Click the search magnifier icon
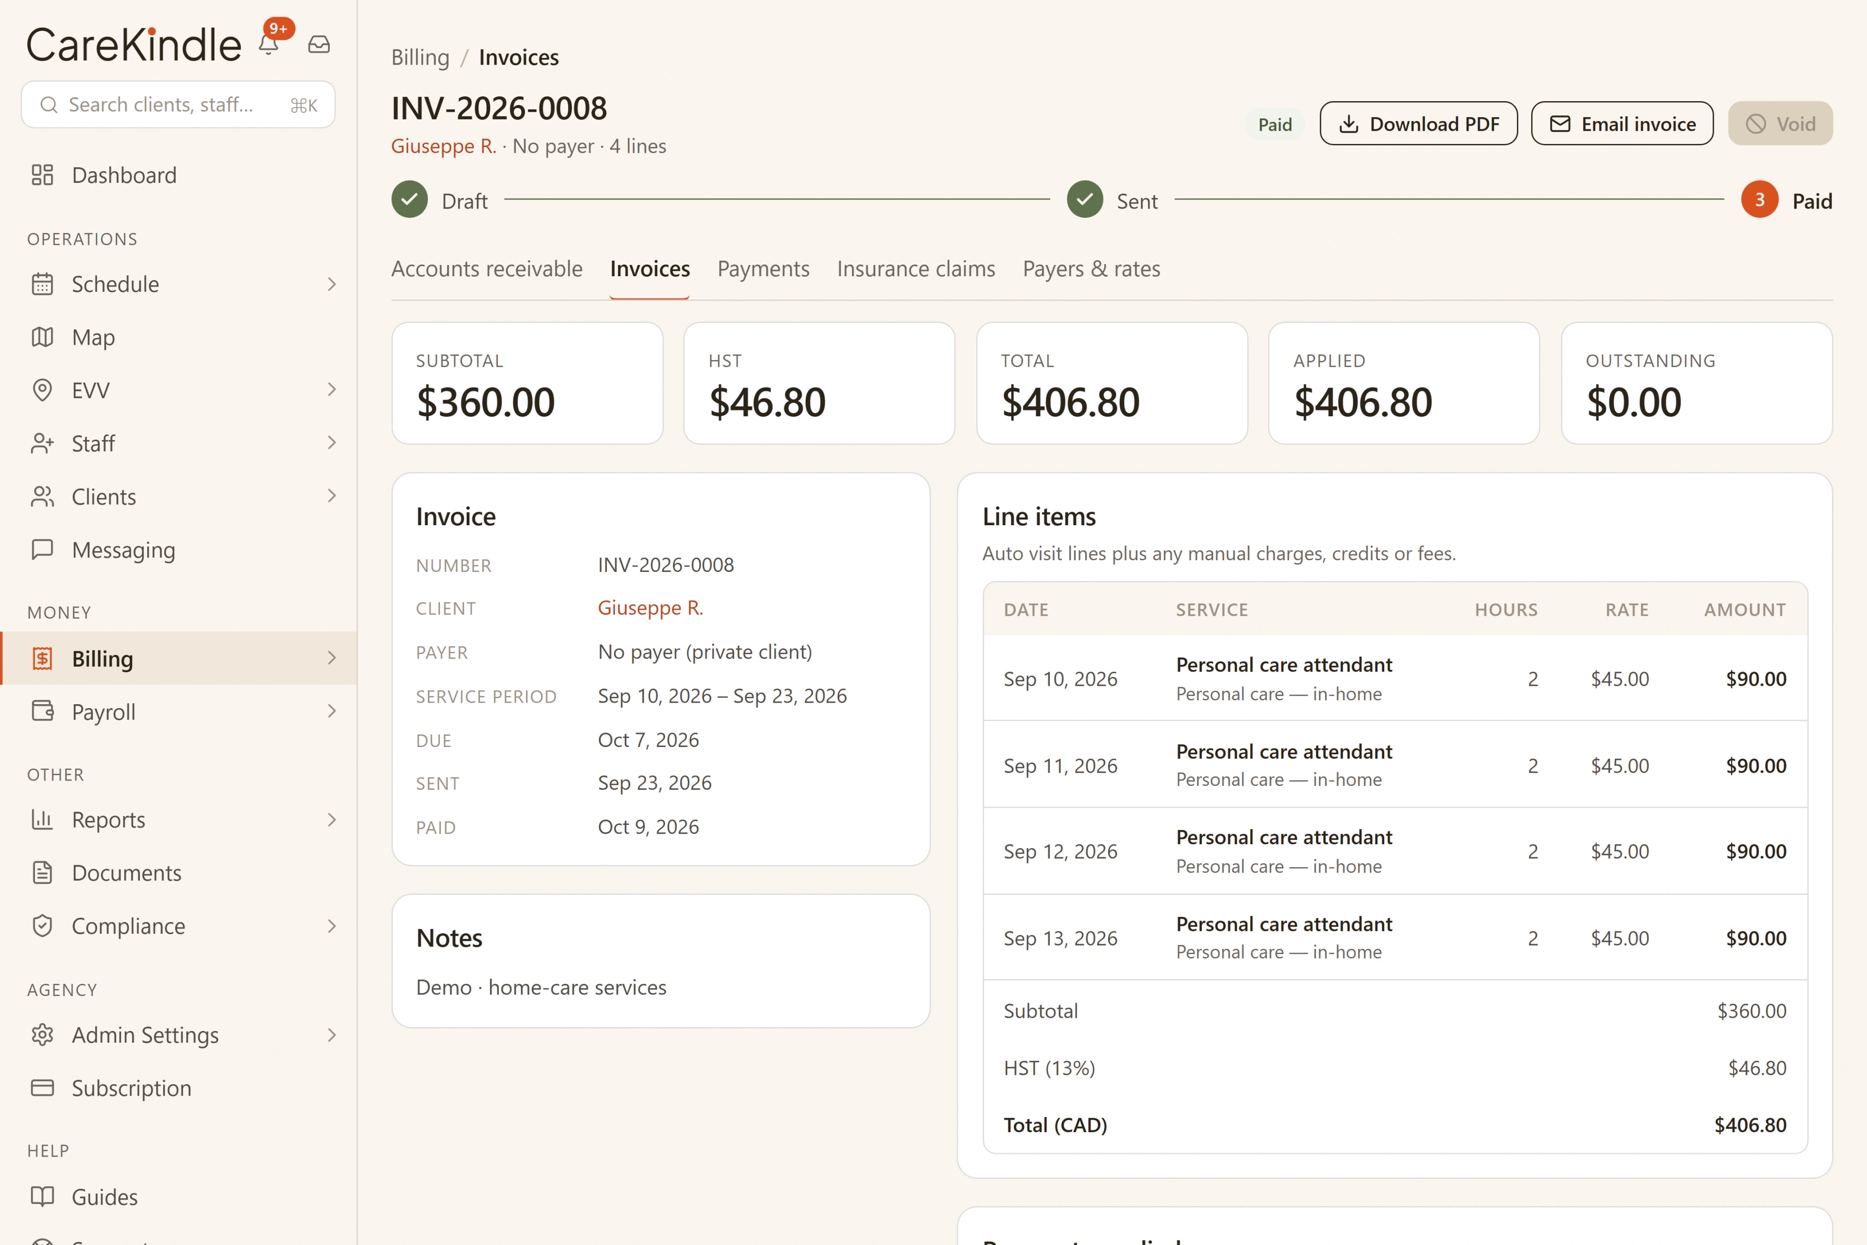This screenshot has width=1867, height=1245. tap(49, 105)
